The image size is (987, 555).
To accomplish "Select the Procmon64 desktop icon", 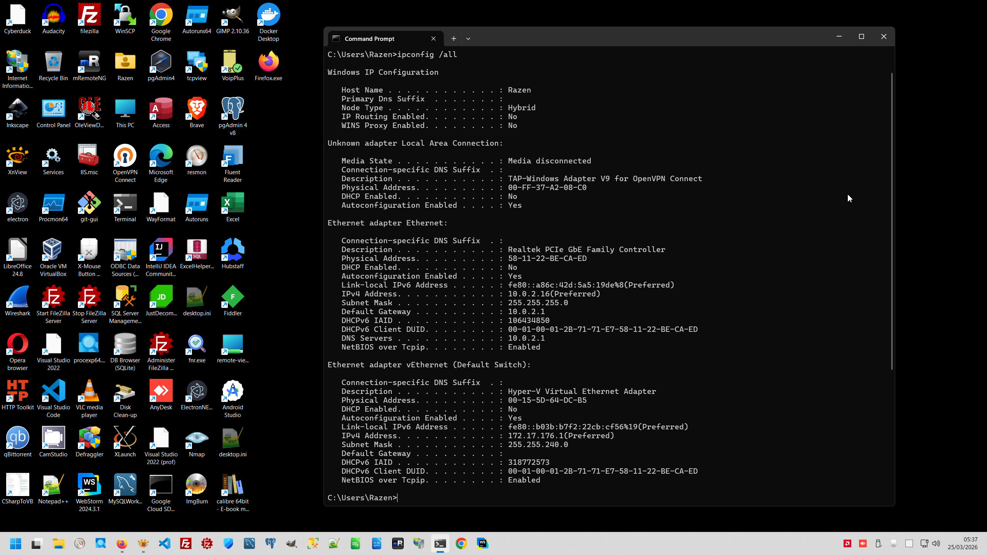I will click(53, 203).
